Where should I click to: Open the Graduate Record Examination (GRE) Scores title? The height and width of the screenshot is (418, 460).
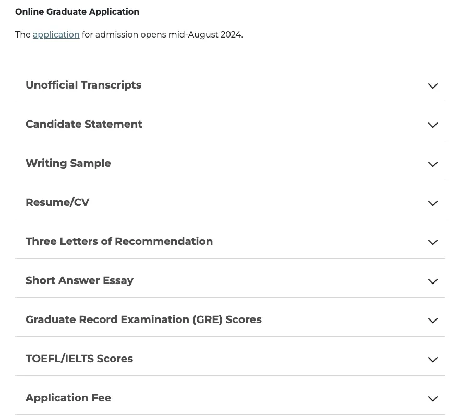[143, 319]
